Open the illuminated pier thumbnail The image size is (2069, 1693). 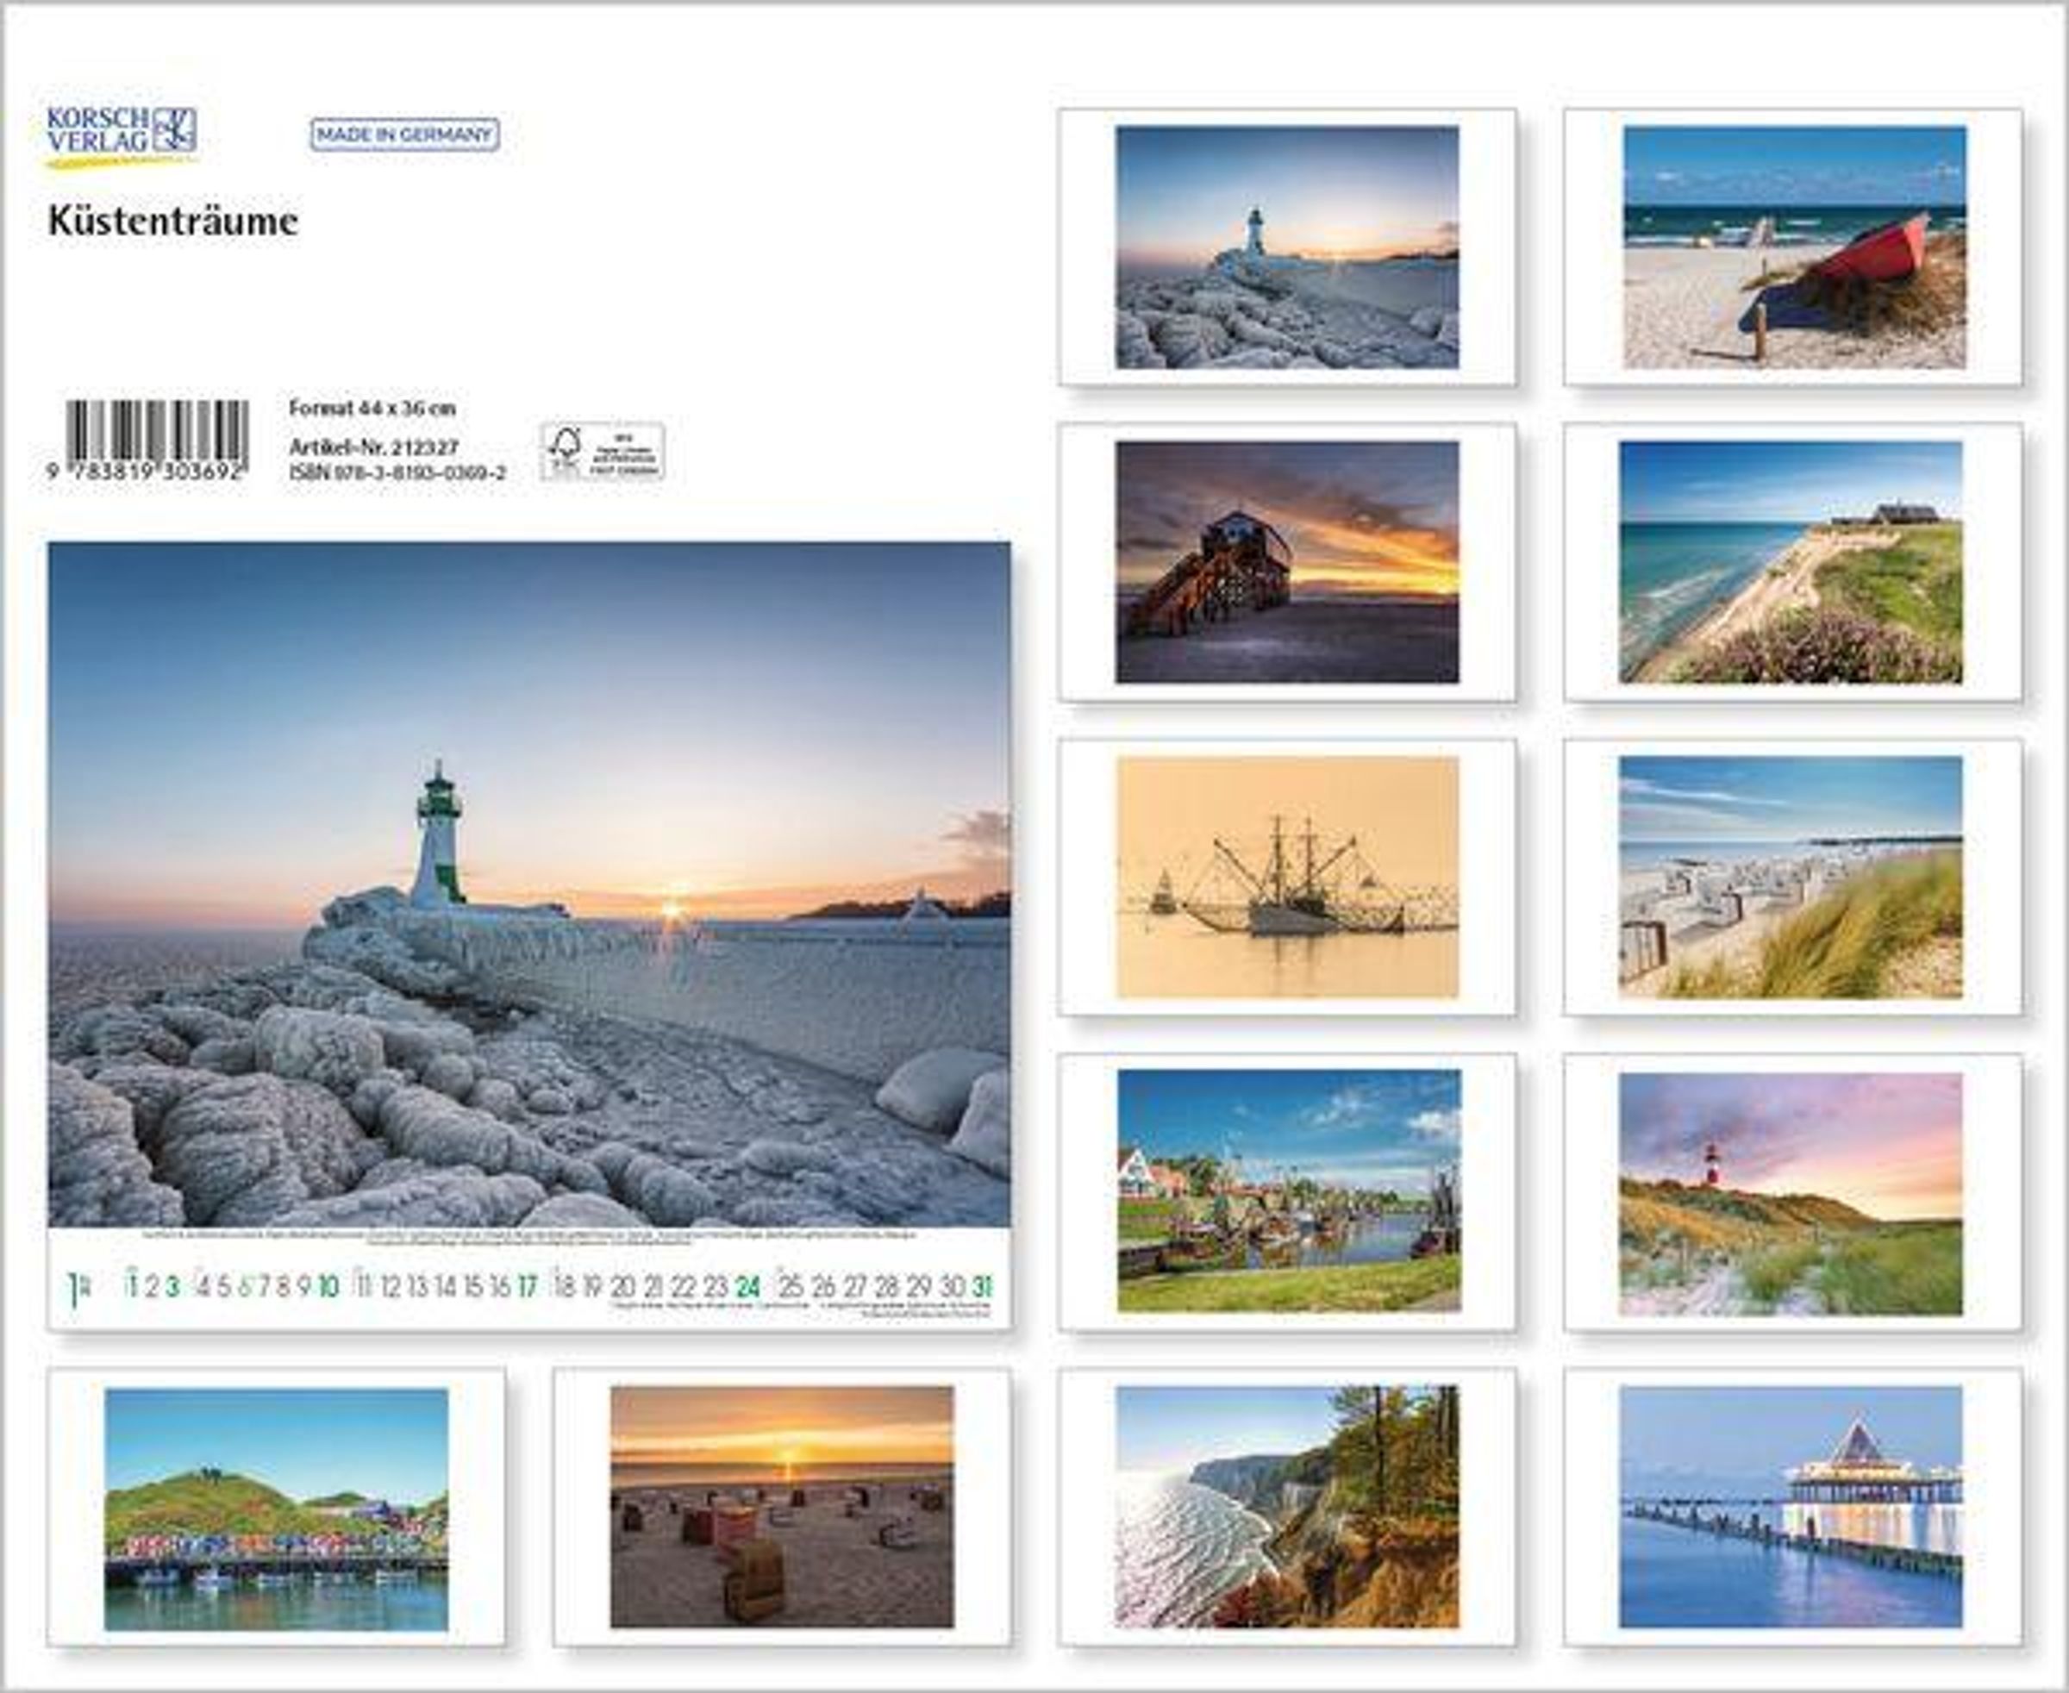click(x=1791, y=1507)
